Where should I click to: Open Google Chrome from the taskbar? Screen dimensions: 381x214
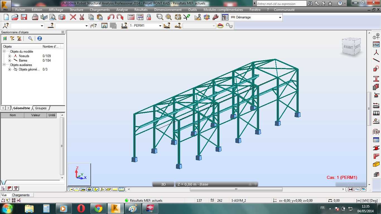98,208
